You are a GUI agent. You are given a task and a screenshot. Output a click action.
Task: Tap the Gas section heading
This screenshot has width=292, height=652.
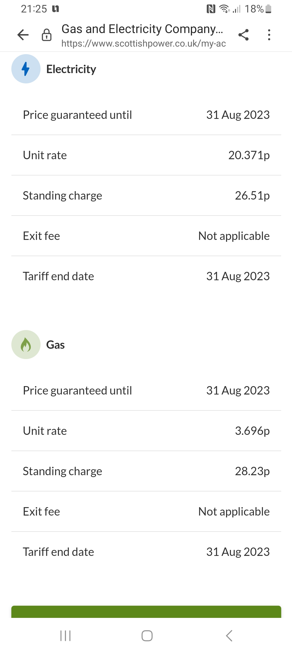tap(55, 345)
